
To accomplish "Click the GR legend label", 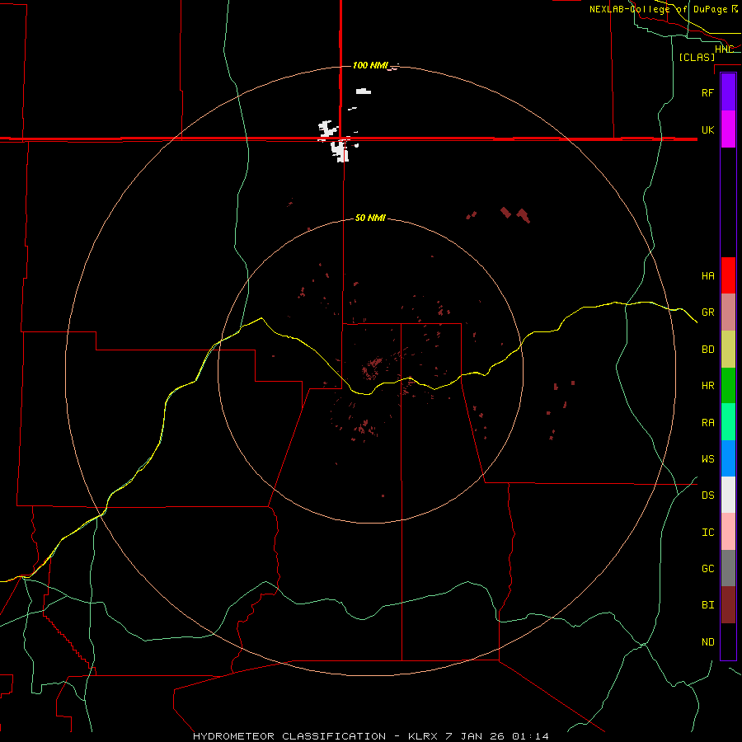I will tap(707, 312).
